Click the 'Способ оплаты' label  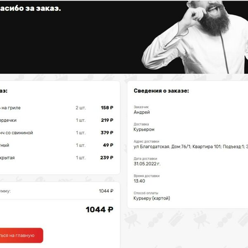pyautogui.click(x=146, y=193)
